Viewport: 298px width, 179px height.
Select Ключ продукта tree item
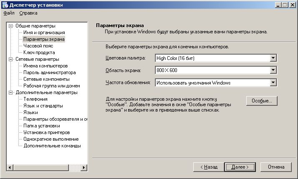39,52
